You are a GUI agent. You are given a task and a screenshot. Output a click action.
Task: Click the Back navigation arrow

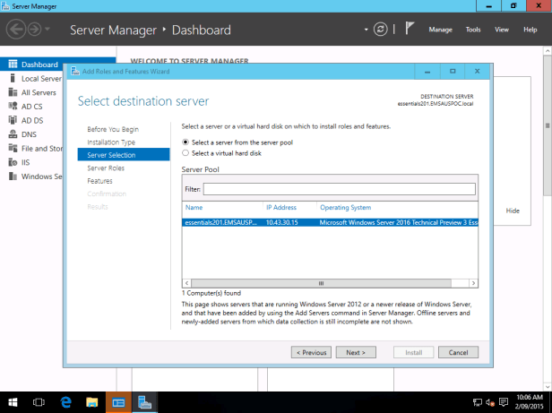(x=17, y=30)
